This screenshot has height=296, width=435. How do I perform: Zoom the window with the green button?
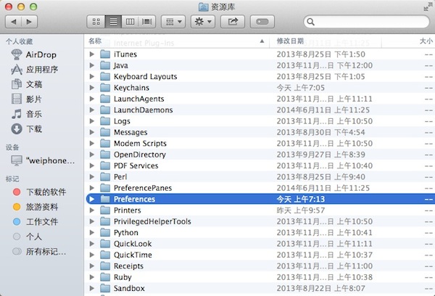coord(33,7)
